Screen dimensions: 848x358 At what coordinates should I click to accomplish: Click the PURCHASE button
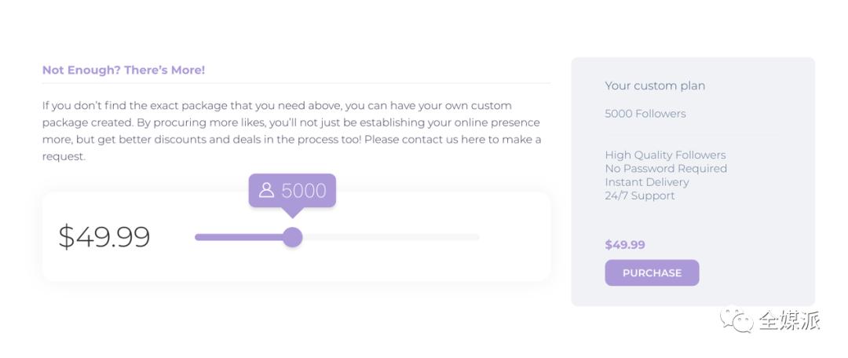tap(652, 273)
